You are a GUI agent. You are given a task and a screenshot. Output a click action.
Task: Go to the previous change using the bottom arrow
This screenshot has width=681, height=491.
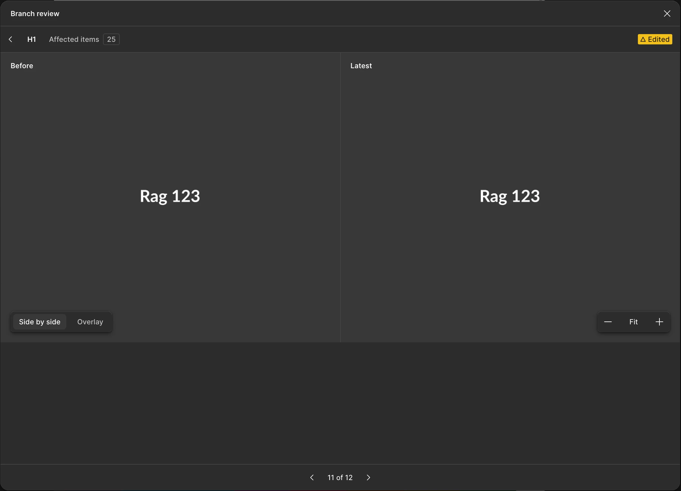[312, 477]
